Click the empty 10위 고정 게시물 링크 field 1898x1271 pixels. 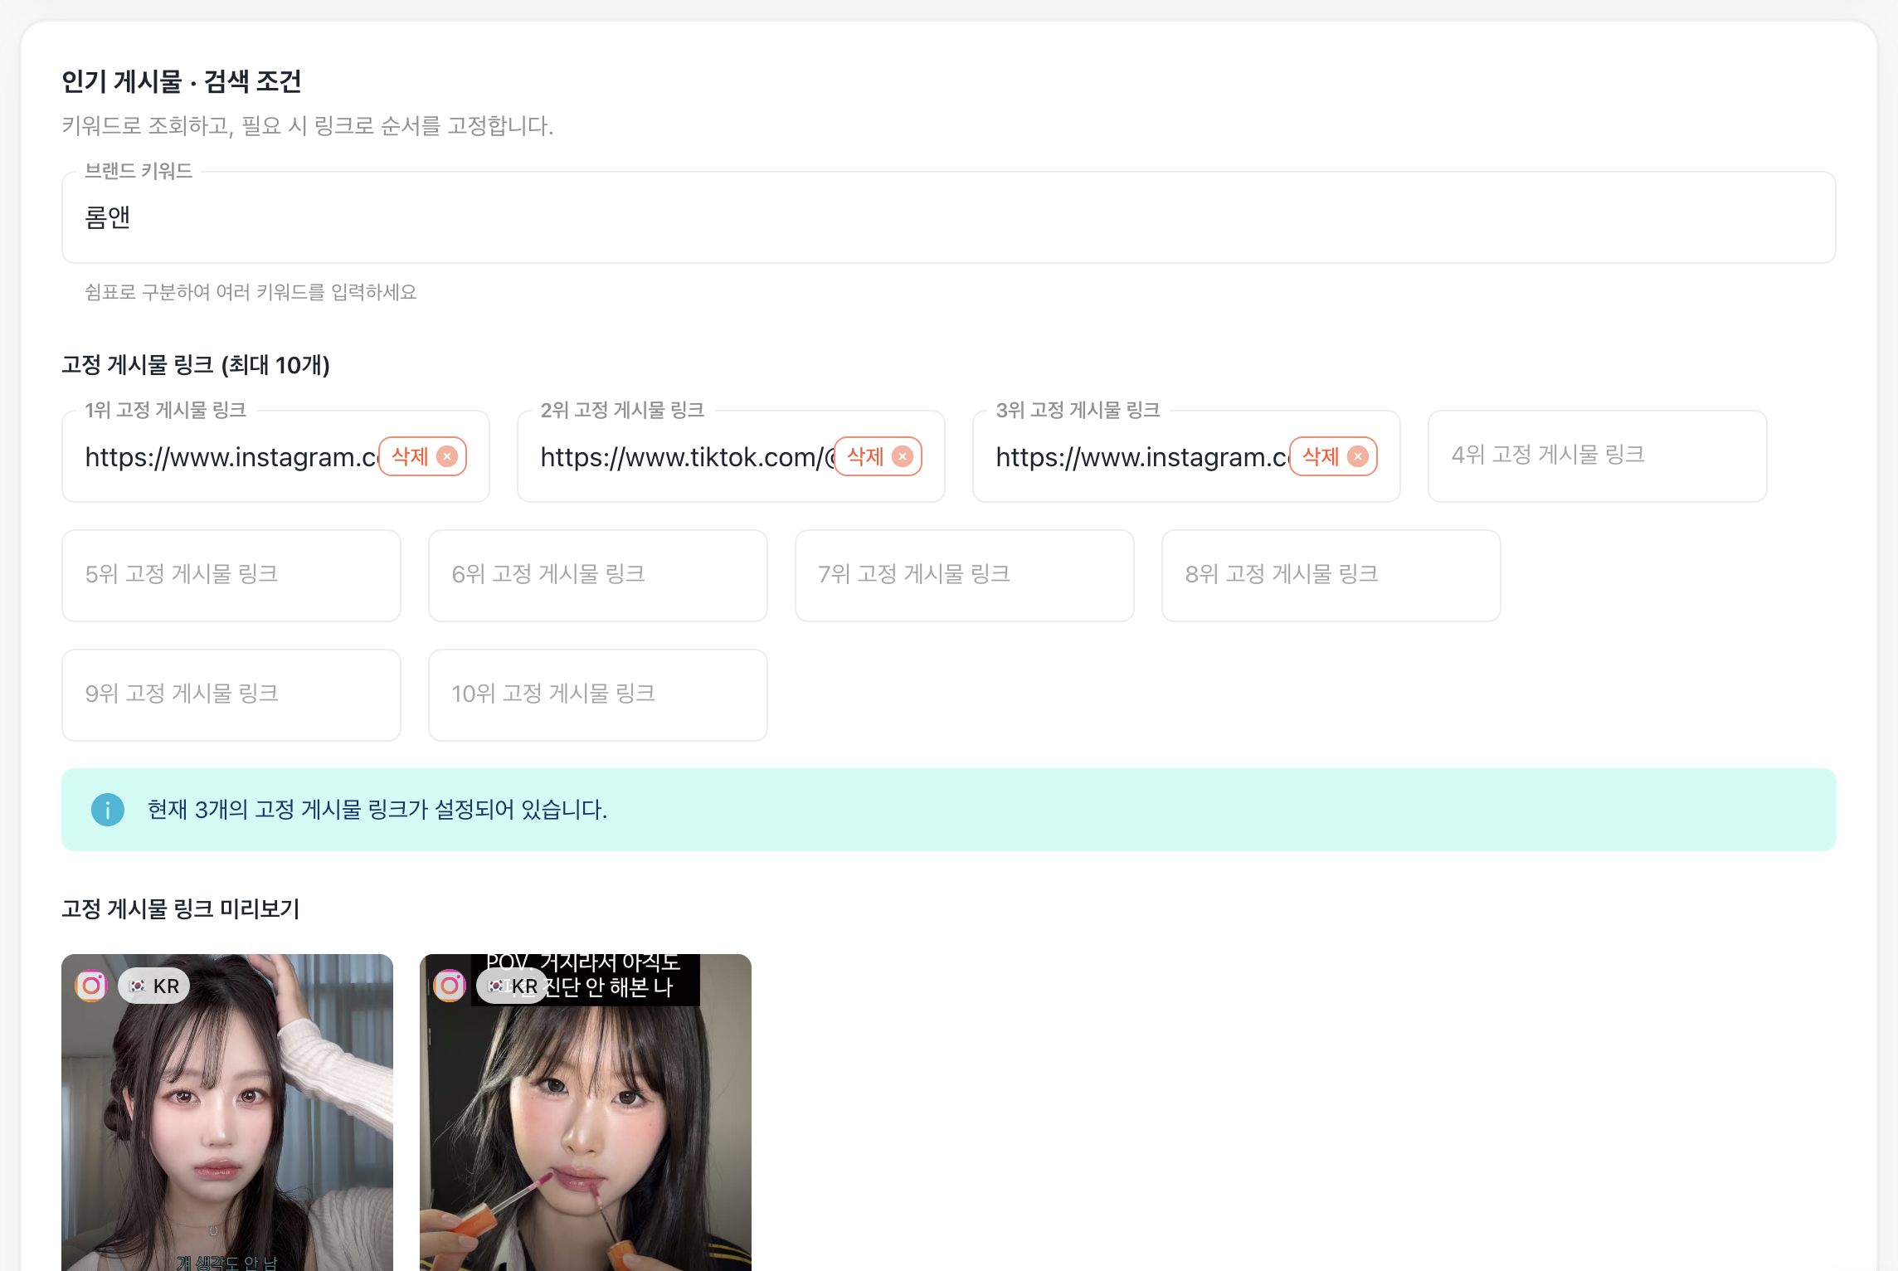tap(597, 694)
